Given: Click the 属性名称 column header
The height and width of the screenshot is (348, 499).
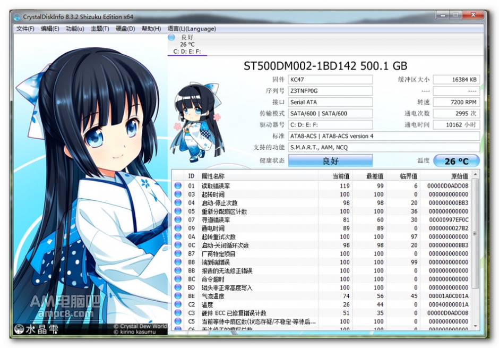Looking at the screenshot, I should point(259,176).
